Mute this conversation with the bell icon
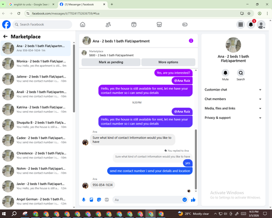272x218 pixels. [x=225, y=73]
